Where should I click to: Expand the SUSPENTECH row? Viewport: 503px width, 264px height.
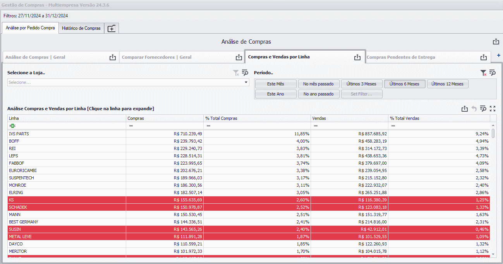click(249, 178)
